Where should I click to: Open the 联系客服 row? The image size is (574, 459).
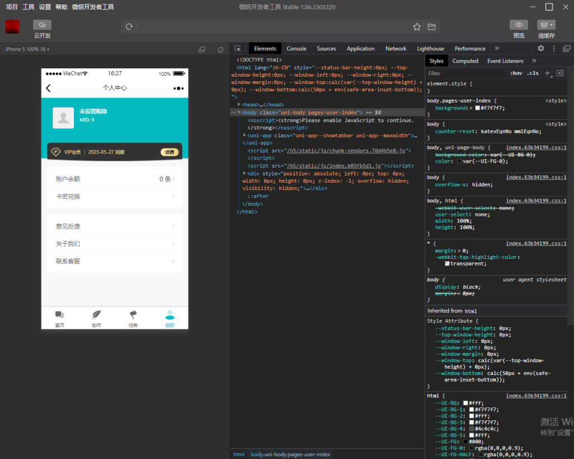[x=115, y=261]
